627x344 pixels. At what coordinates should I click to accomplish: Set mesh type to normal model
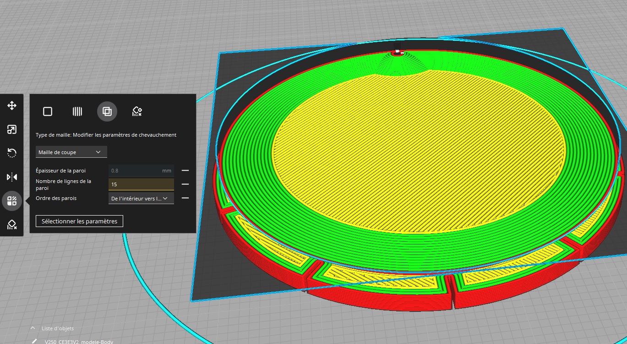(x=48, y=111)
